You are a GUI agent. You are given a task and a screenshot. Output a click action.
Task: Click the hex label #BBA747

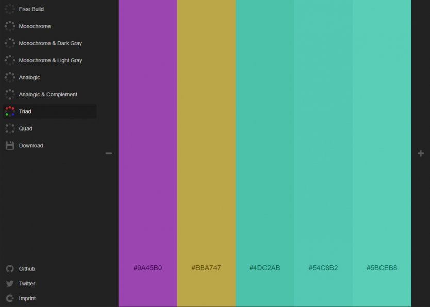point(206,268)
